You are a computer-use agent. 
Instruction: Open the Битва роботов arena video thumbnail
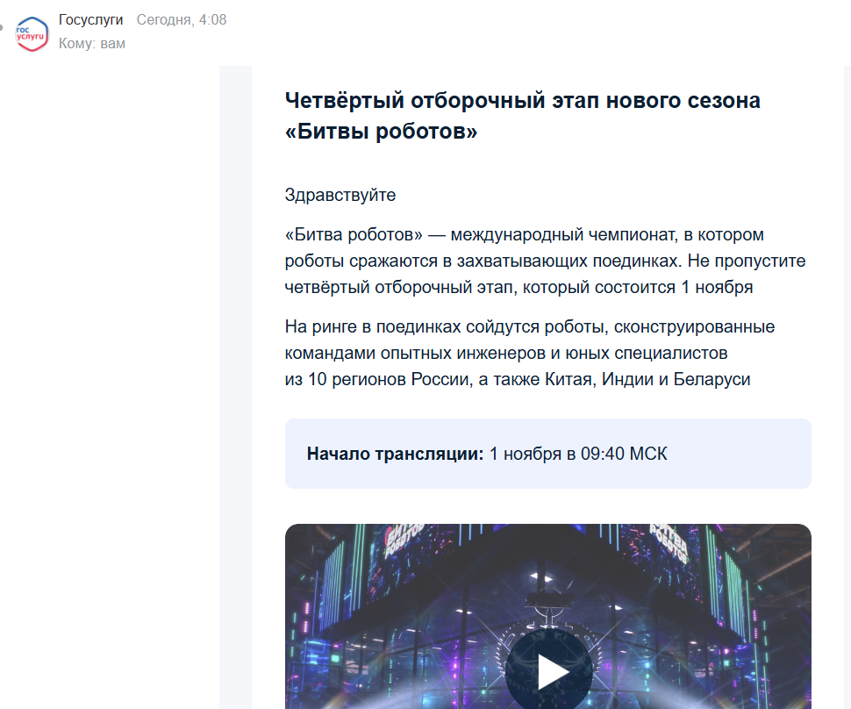(x=548, y=616)
